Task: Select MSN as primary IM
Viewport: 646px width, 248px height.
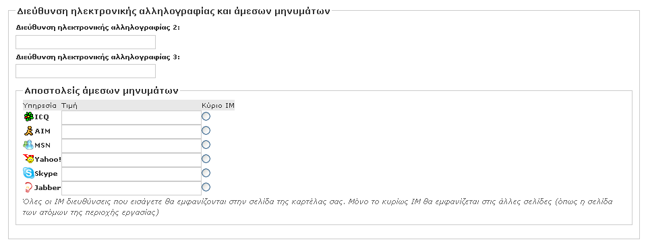Action: pos(206,145)
